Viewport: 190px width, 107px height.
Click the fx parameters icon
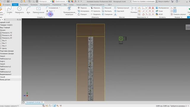(75, 1)
